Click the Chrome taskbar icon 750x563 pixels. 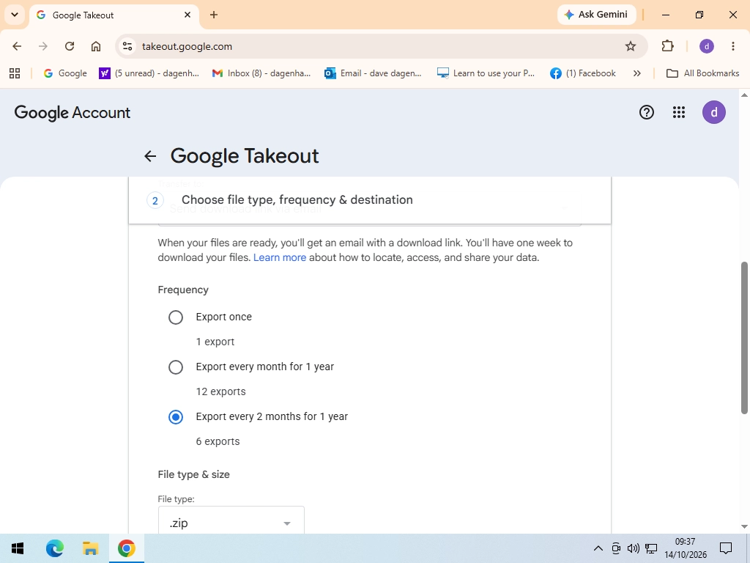(126, 548)
